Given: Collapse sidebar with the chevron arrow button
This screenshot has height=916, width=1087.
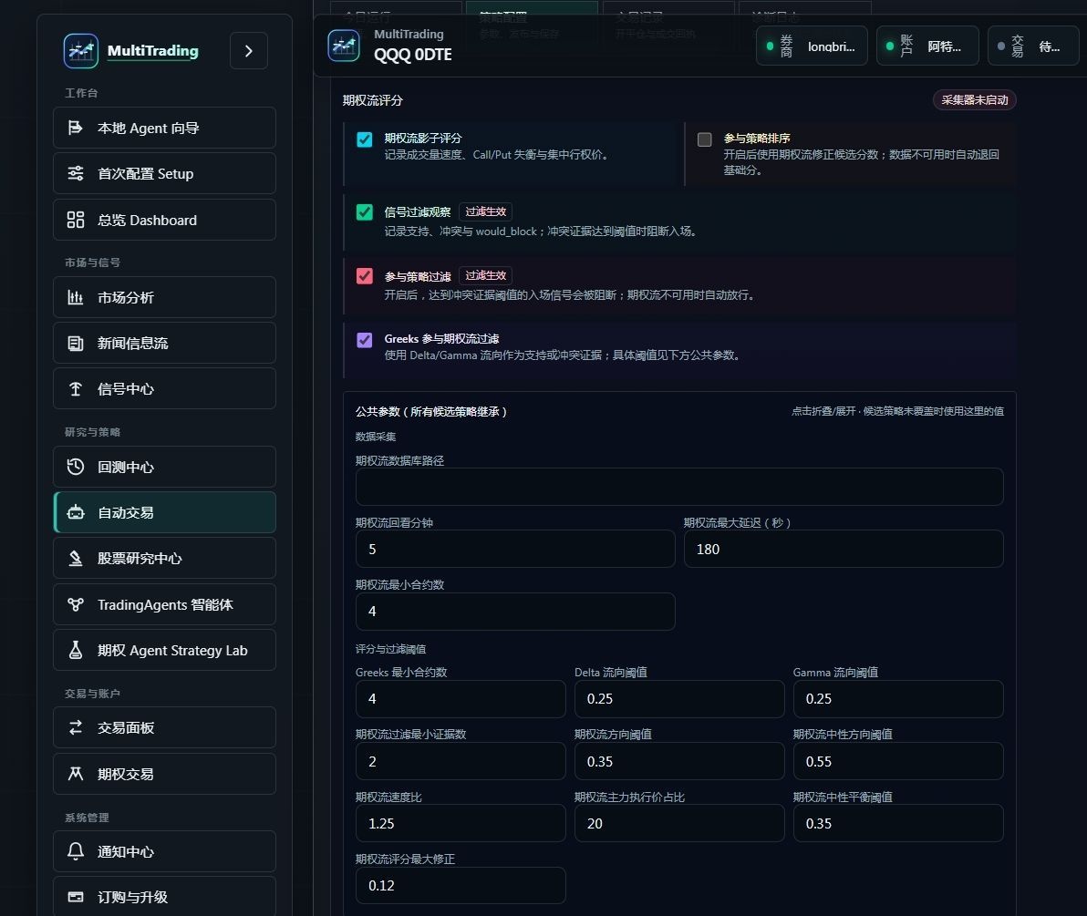Looking at the screenshot, I should pos(249,50).
